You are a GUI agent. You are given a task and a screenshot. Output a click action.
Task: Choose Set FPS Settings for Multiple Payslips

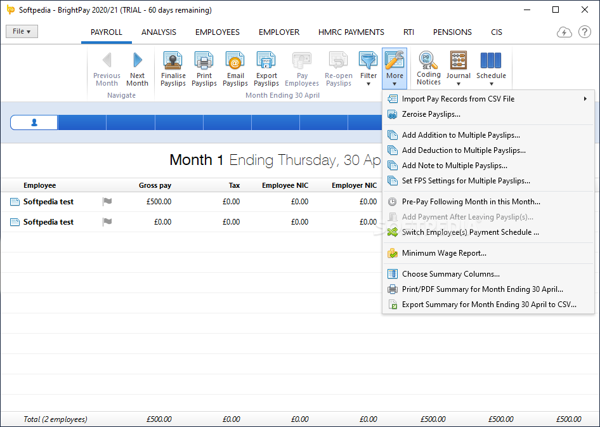tap(488, 181)
